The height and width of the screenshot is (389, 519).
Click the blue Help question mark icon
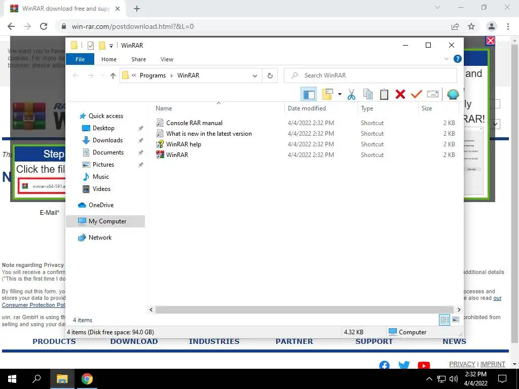tap(458, 59)
